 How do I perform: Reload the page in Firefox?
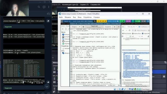tap(129, 30)
